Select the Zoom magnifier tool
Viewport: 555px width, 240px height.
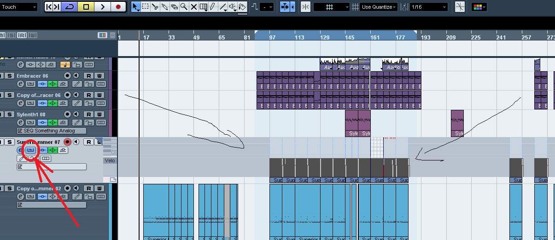point(184,7)
